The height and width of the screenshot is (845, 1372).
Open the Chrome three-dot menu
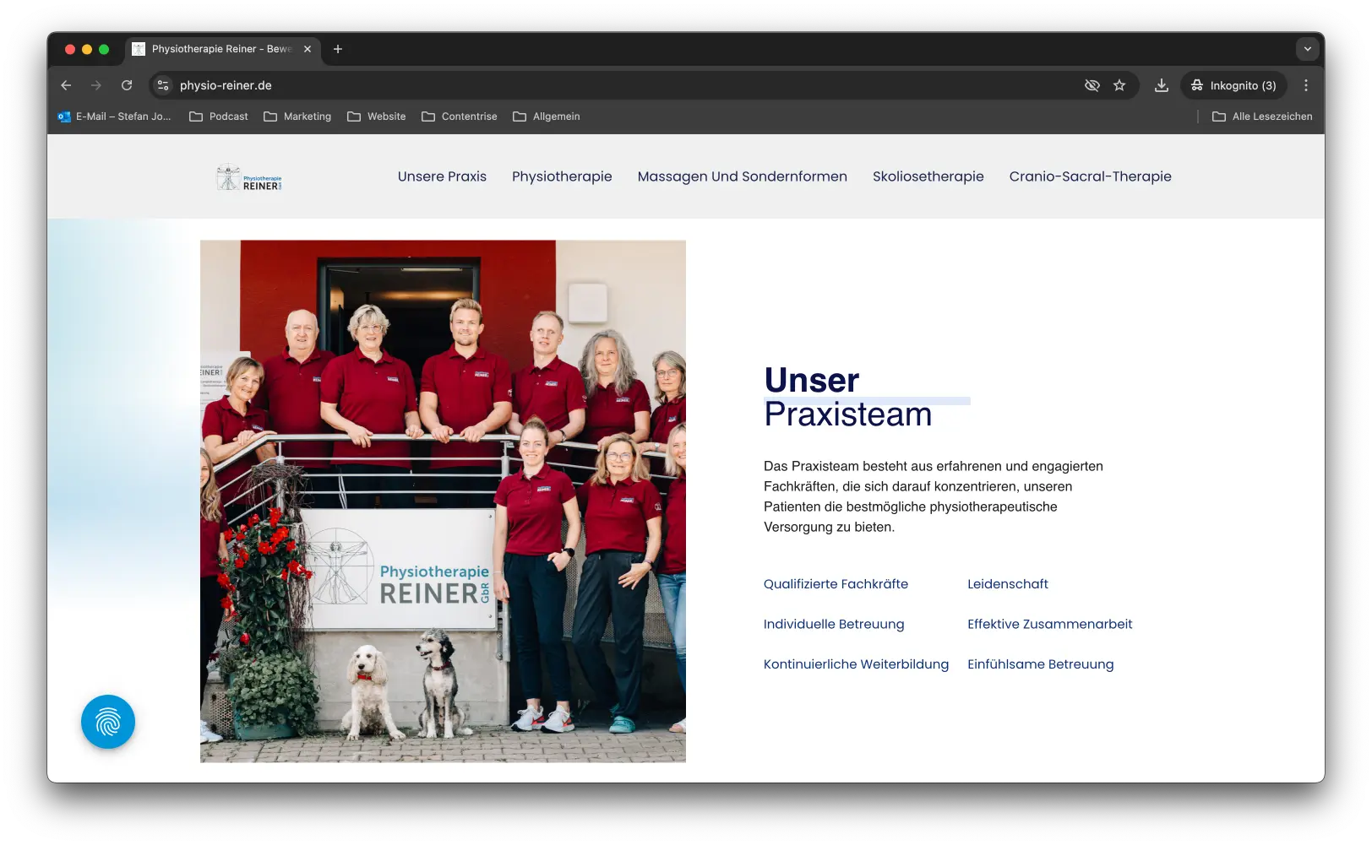1305,85
